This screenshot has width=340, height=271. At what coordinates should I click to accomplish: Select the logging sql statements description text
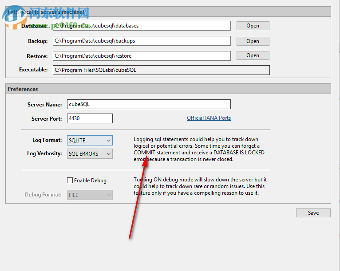coord(199,149)
